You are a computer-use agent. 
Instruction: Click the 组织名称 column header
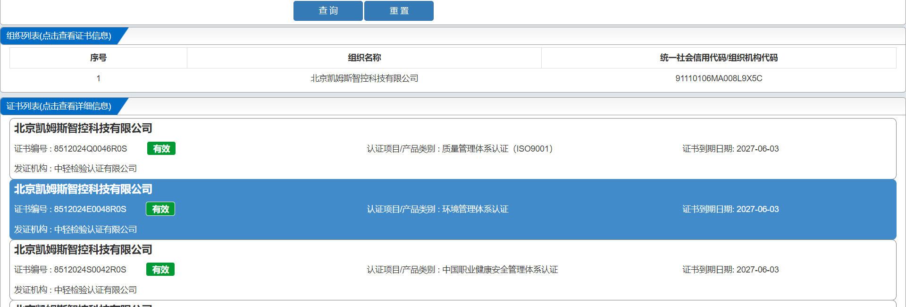point(364,58)
